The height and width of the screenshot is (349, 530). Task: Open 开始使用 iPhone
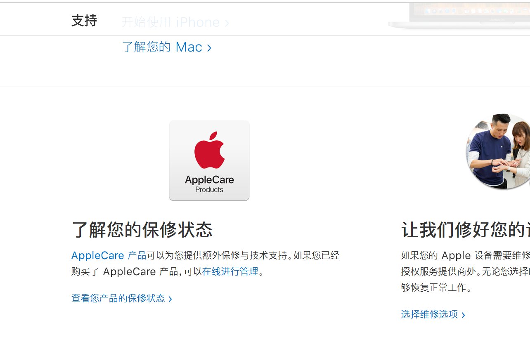tap(170, 22)
